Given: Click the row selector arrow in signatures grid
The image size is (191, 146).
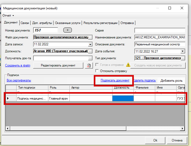Looking at the screenshot, I should 8,98.
